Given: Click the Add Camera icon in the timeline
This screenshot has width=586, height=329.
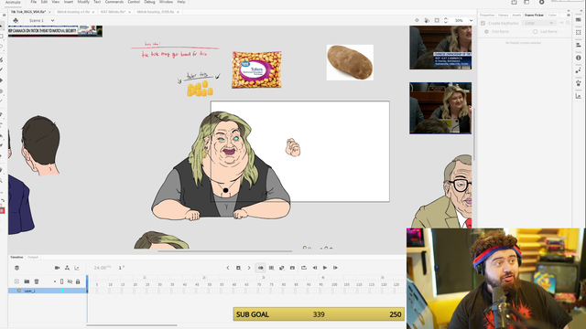Looking at the screenshot, I should (57, 268).
